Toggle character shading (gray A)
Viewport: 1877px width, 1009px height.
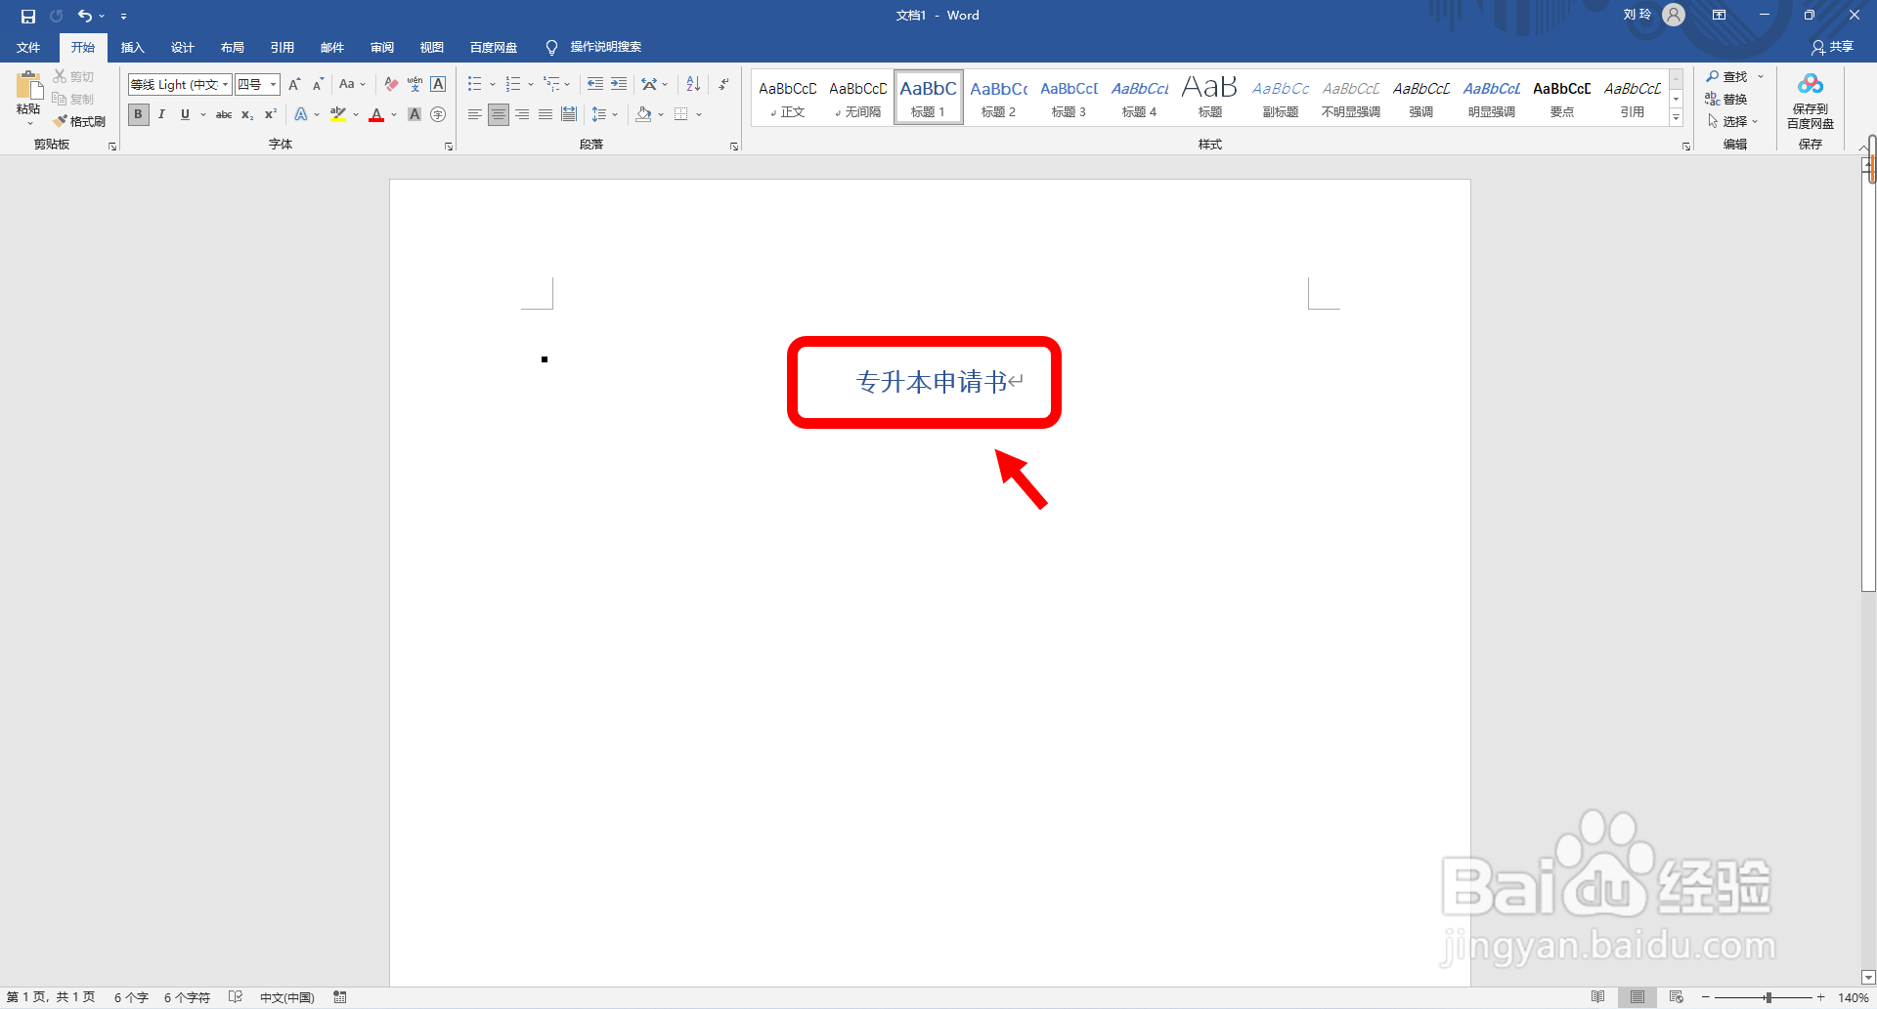(415, 114)
